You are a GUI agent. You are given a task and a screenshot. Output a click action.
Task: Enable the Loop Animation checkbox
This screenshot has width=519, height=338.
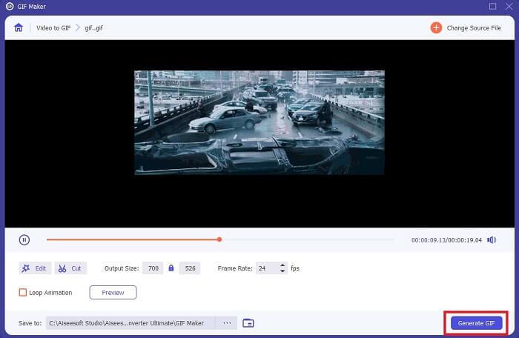tap(23, 293)
